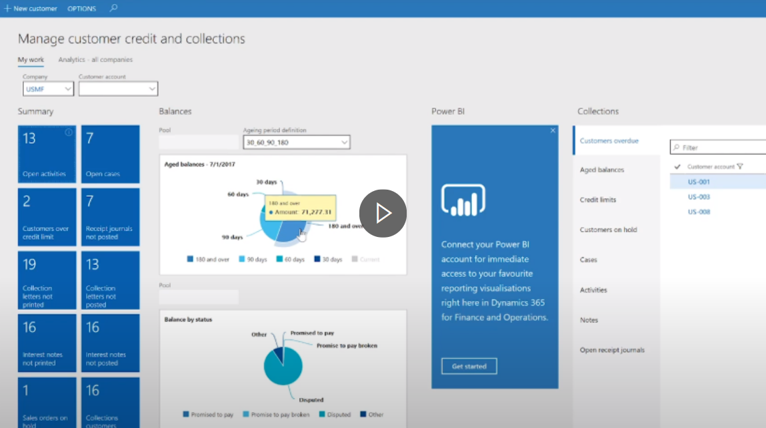Click the Get started button
This screenshot has height=428, width=766.
469,366
